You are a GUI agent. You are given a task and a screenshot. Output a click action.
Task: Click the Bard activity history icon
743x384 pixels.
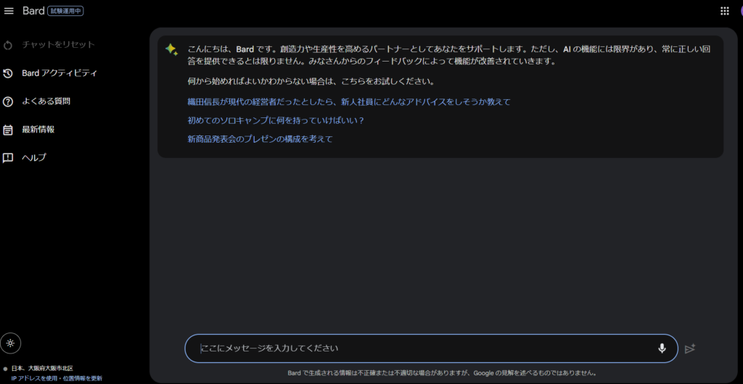[x=8, y=73]
